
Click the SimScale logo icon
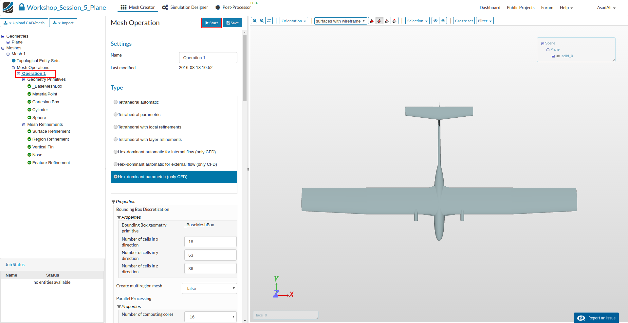pos(8,7)
